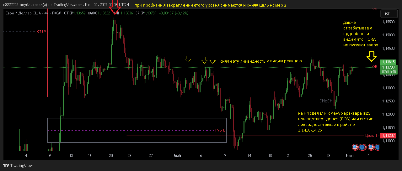Click the Май label on the time axis

pyautogui.click(x=177, y=156)
